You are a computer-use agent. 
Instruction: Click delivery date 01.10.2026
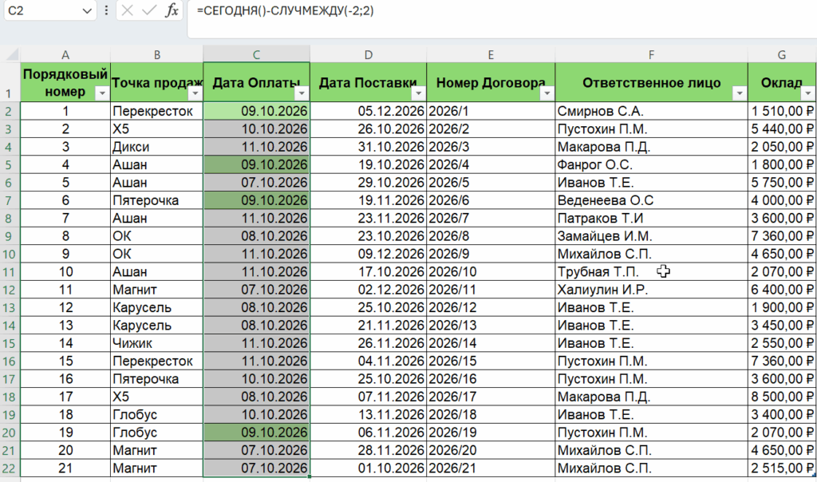(x=369, y=468)
